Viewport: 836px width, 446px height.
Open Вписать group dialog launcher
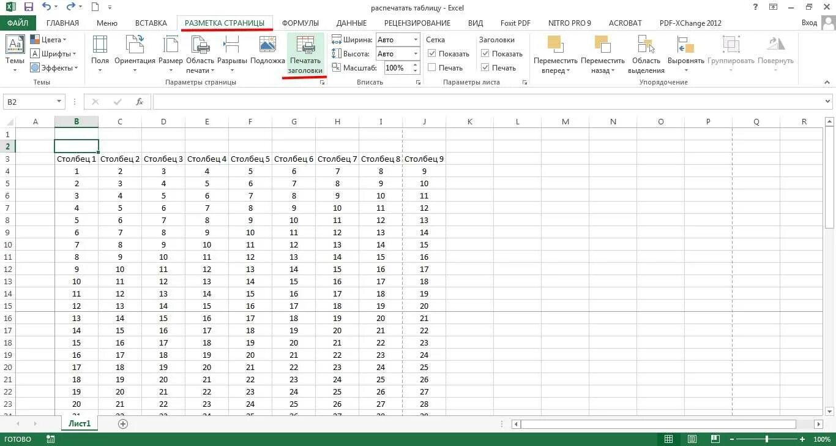[418, 82]
